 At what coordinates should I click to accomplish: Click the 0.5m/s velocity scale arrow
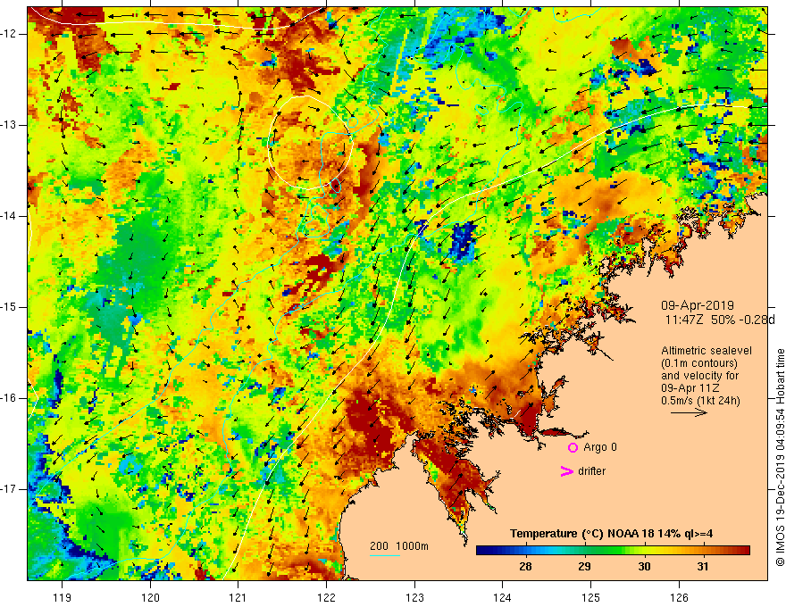tap(689, 412)
